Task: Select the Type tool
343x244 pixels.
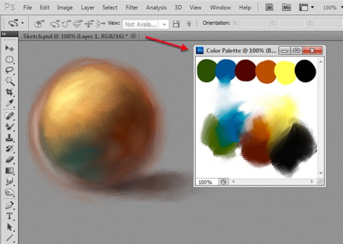Action: 9,216
